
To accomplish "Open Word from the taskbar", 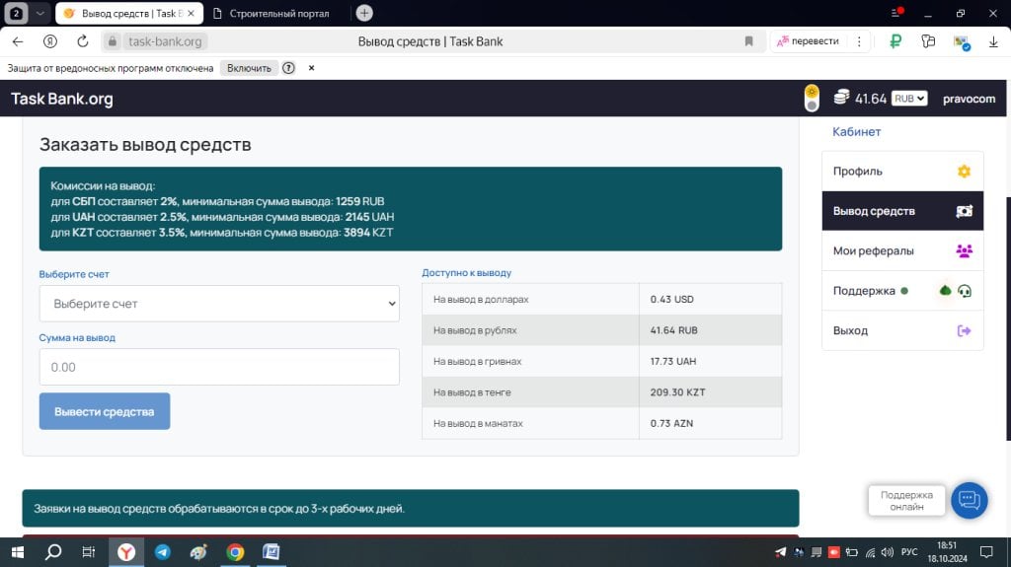I will 272,552.
